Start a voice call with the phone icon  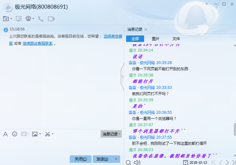coord(41,19)
